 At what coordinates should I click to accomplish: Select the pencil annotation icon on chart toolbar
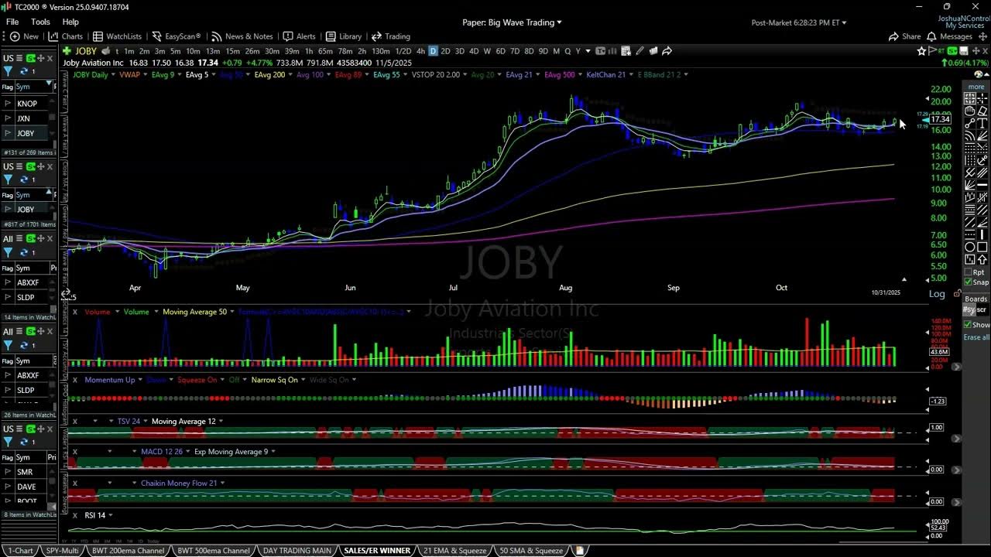pos(640,51)
